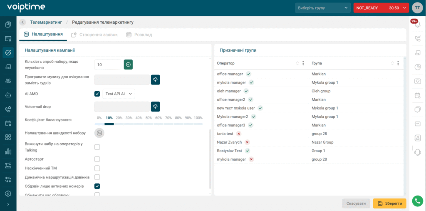Click the Voicemail drop file field
426x211 pixels.
(122, 107)
